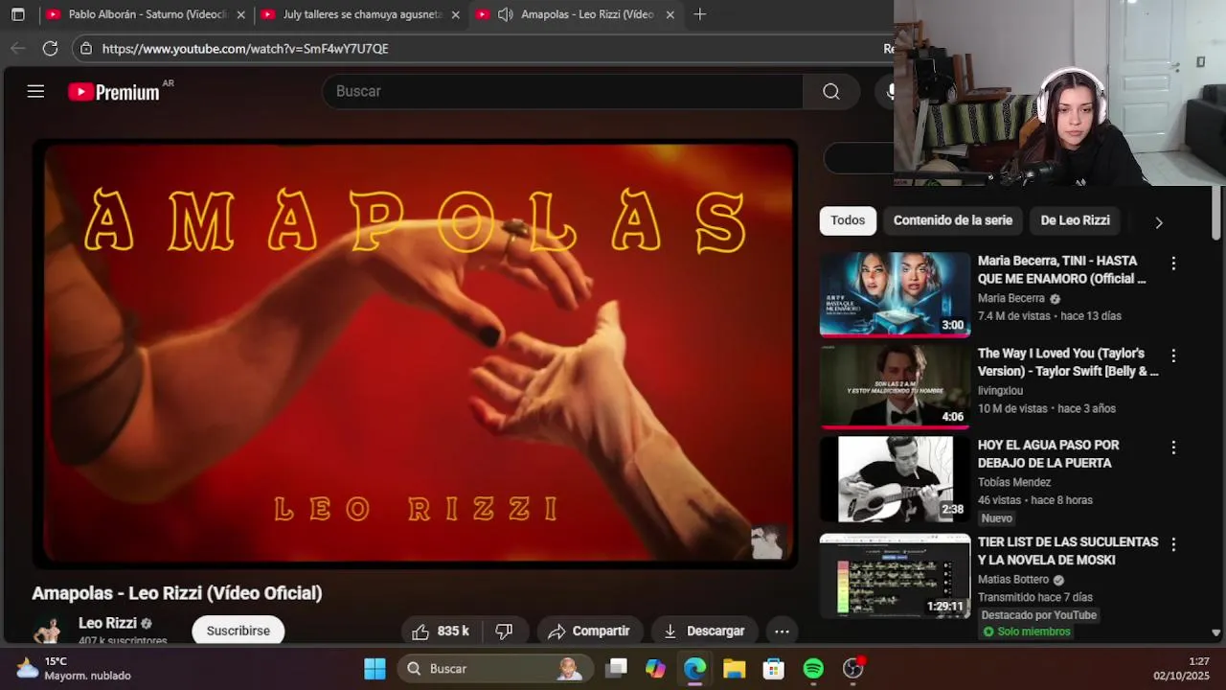Share the video with Compartir
1226x690 pixels.
pyautogui.click(x=589, y=631)
